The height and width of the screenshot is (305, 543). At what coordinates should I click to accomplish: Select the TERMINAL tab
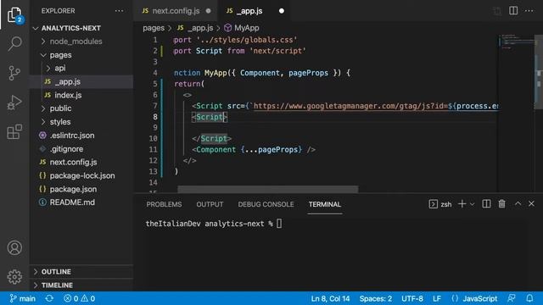[x=325, y=204]
